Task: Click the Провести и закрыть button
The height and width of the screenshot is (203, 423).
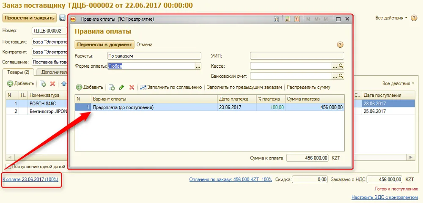Action: (30, 18)
